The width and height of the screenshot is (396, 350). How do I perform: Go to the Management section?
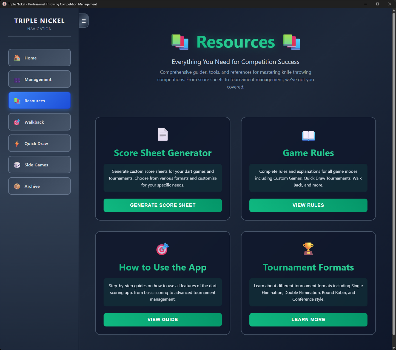pyautogui.click(x=39, y=79)
